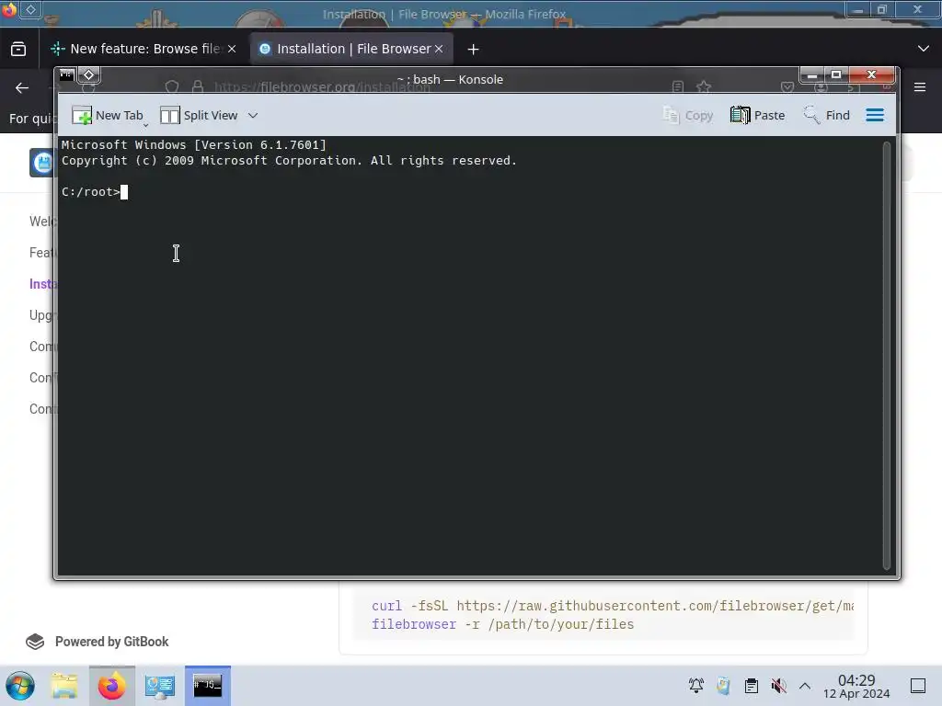This screenshot has height=706, width=942.
Task: Toggle the Konsole keep-on-all-desktops pin icon
Action: point(89,75)
